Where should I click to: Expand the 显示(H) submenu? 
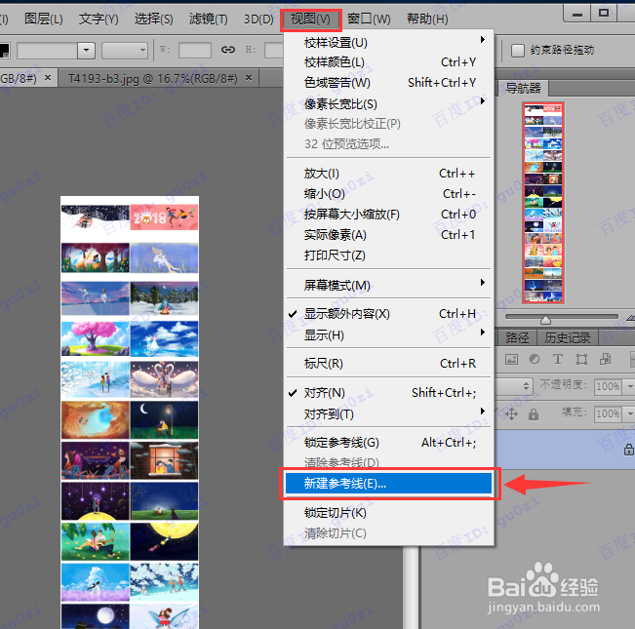click(x=389, y=335)
